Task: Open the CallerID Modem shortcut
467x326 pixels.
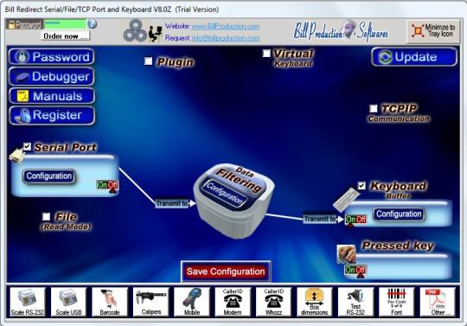Action: point(233,302)
